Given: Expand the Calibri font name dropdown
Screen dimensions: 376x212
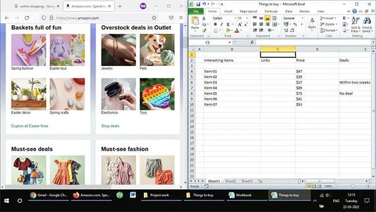Looking at the screenshot, I should 235,19.
